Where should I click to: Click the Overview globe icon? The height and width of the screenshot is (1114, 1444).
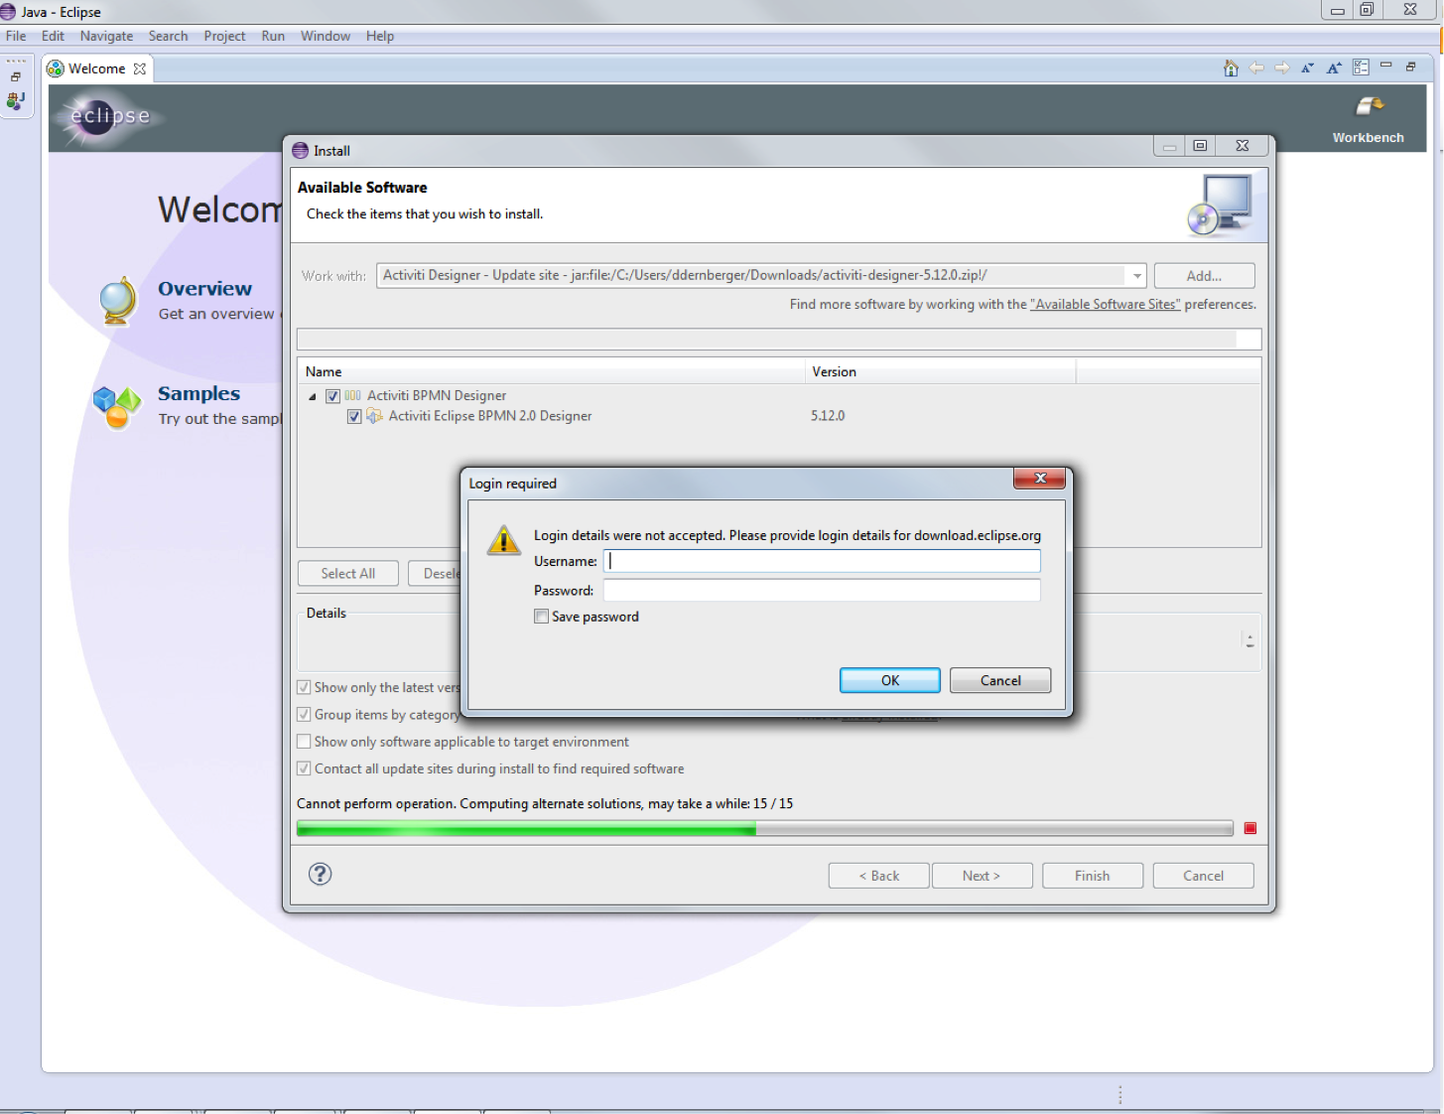[118, 300]
